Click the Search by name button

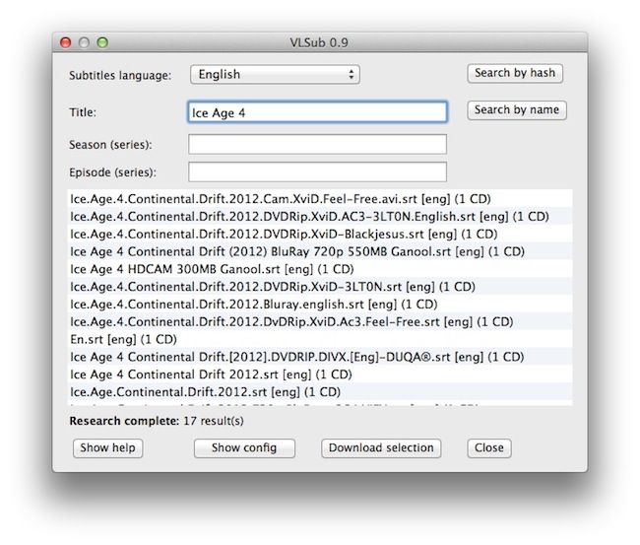point(517,110)
